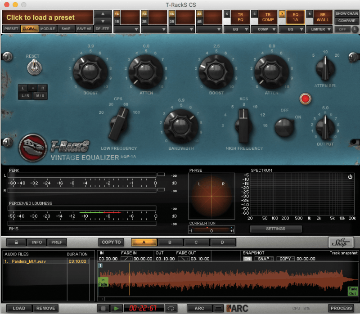Select chain slot 5 number icon

tap(227, 14)
